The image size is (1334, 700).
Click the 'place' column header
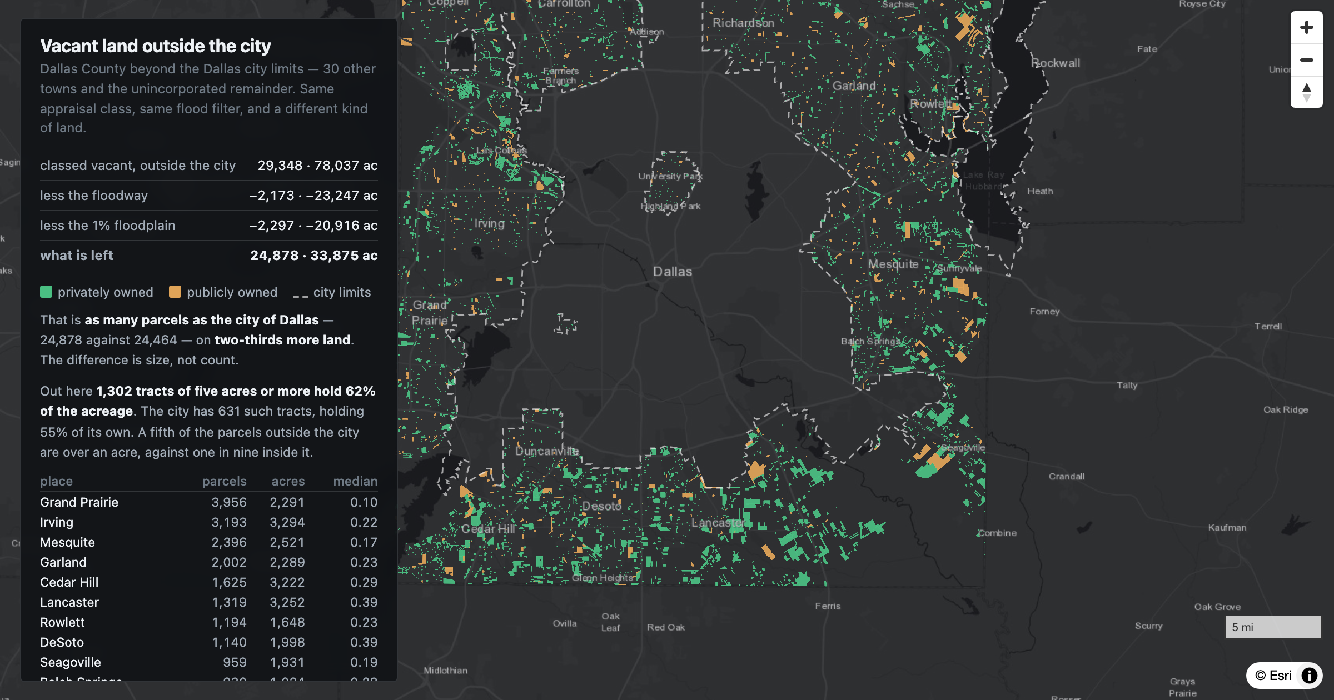[57, 481]
